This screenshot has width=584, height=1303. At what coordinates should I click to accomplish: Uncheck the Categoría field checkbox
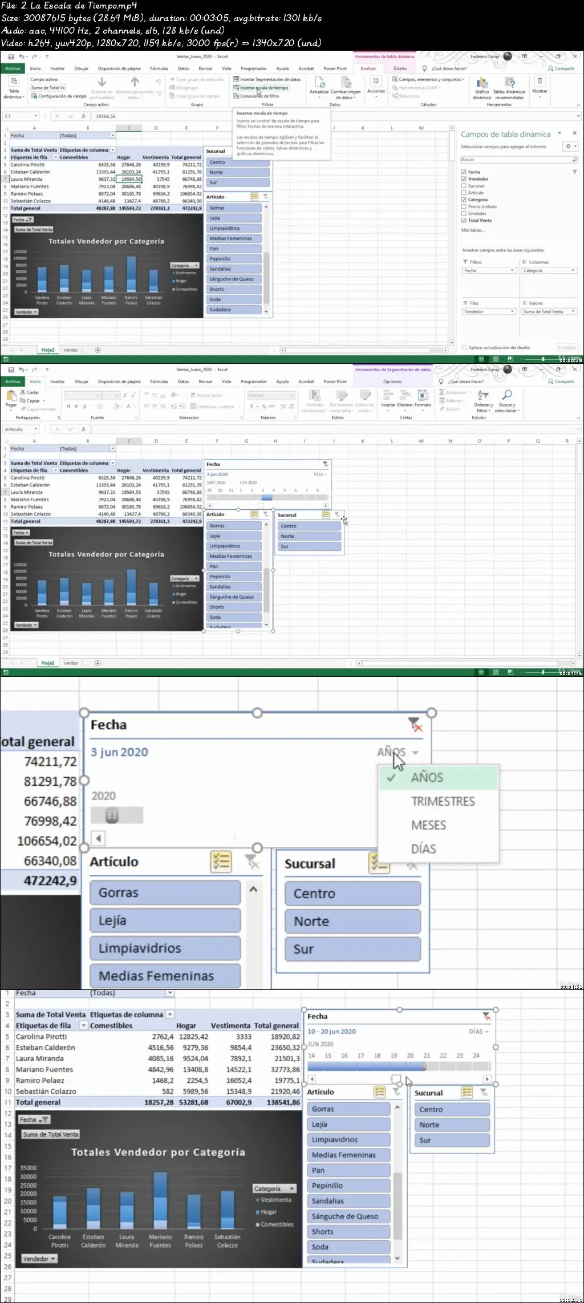click(464, 200)
